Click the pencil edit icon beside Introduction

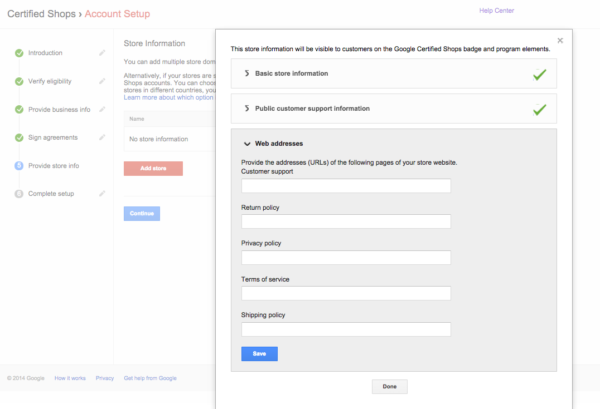(x=102, y=53)
